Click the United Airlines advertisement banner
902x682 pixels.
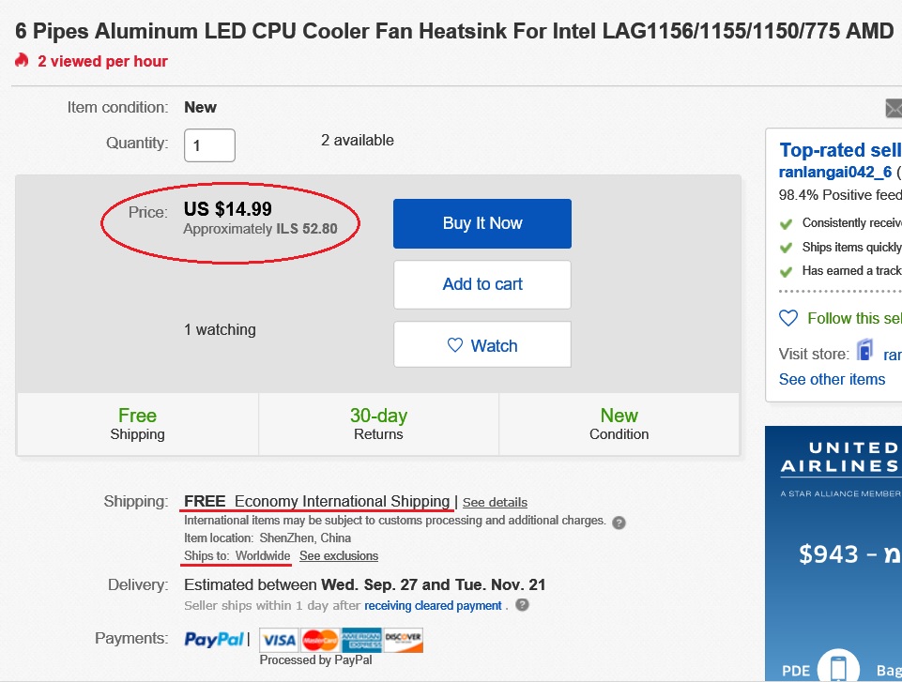click(x=833, y=553)
